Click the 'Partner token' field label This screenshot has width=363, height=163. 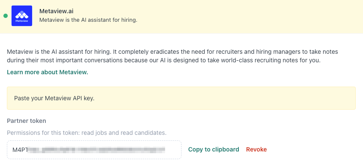(27, 121)
